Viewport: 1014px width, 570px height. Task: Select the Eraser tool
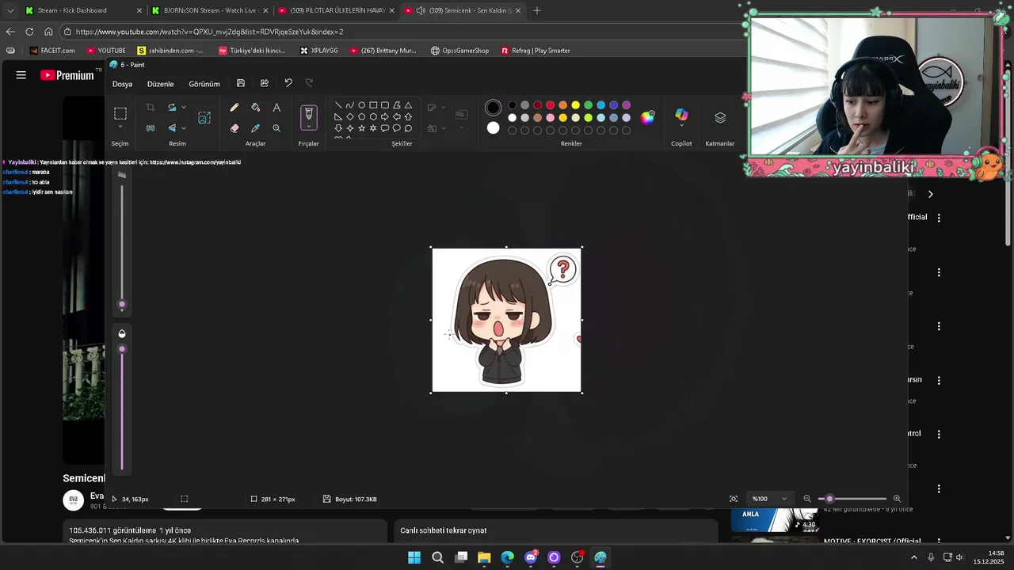[234, 127]
